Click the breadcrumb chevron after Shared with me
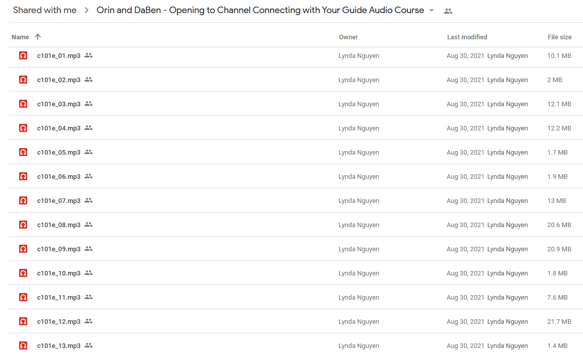Image resolution: width=583 pixels, height=354 pixels. pyautogui.click(x=87, y=11)
